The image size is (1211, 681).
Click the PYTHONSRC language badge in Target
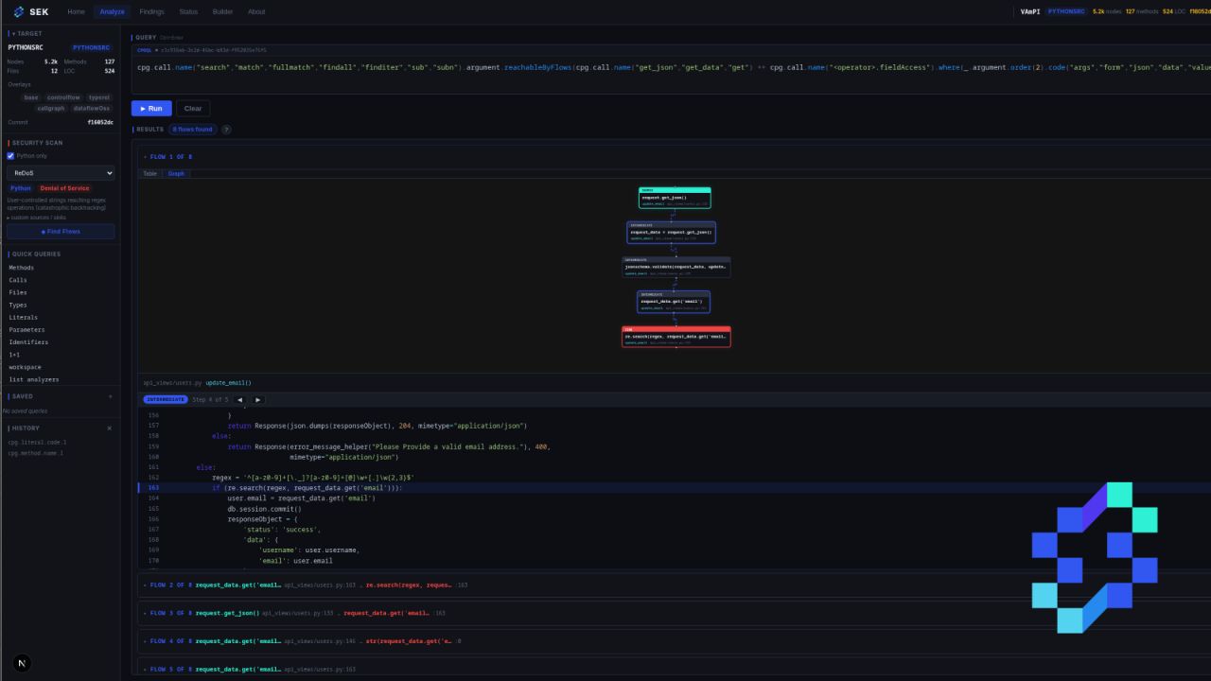point(92,47)
